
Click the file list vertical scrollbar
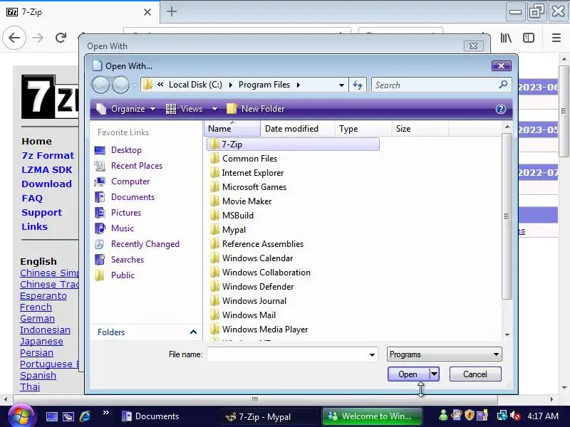coord(507,216)
